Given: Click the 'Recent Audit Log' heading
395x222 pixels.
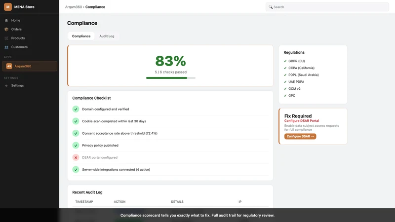Looking at the screenshot, I should [87, 192].
